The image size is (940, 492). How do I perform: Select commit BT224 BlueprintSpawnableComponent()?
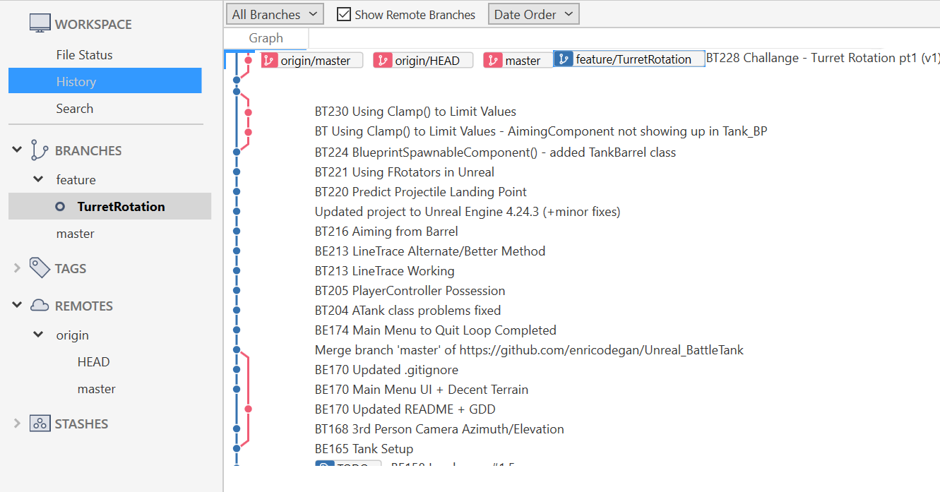[x=495, y=152]
